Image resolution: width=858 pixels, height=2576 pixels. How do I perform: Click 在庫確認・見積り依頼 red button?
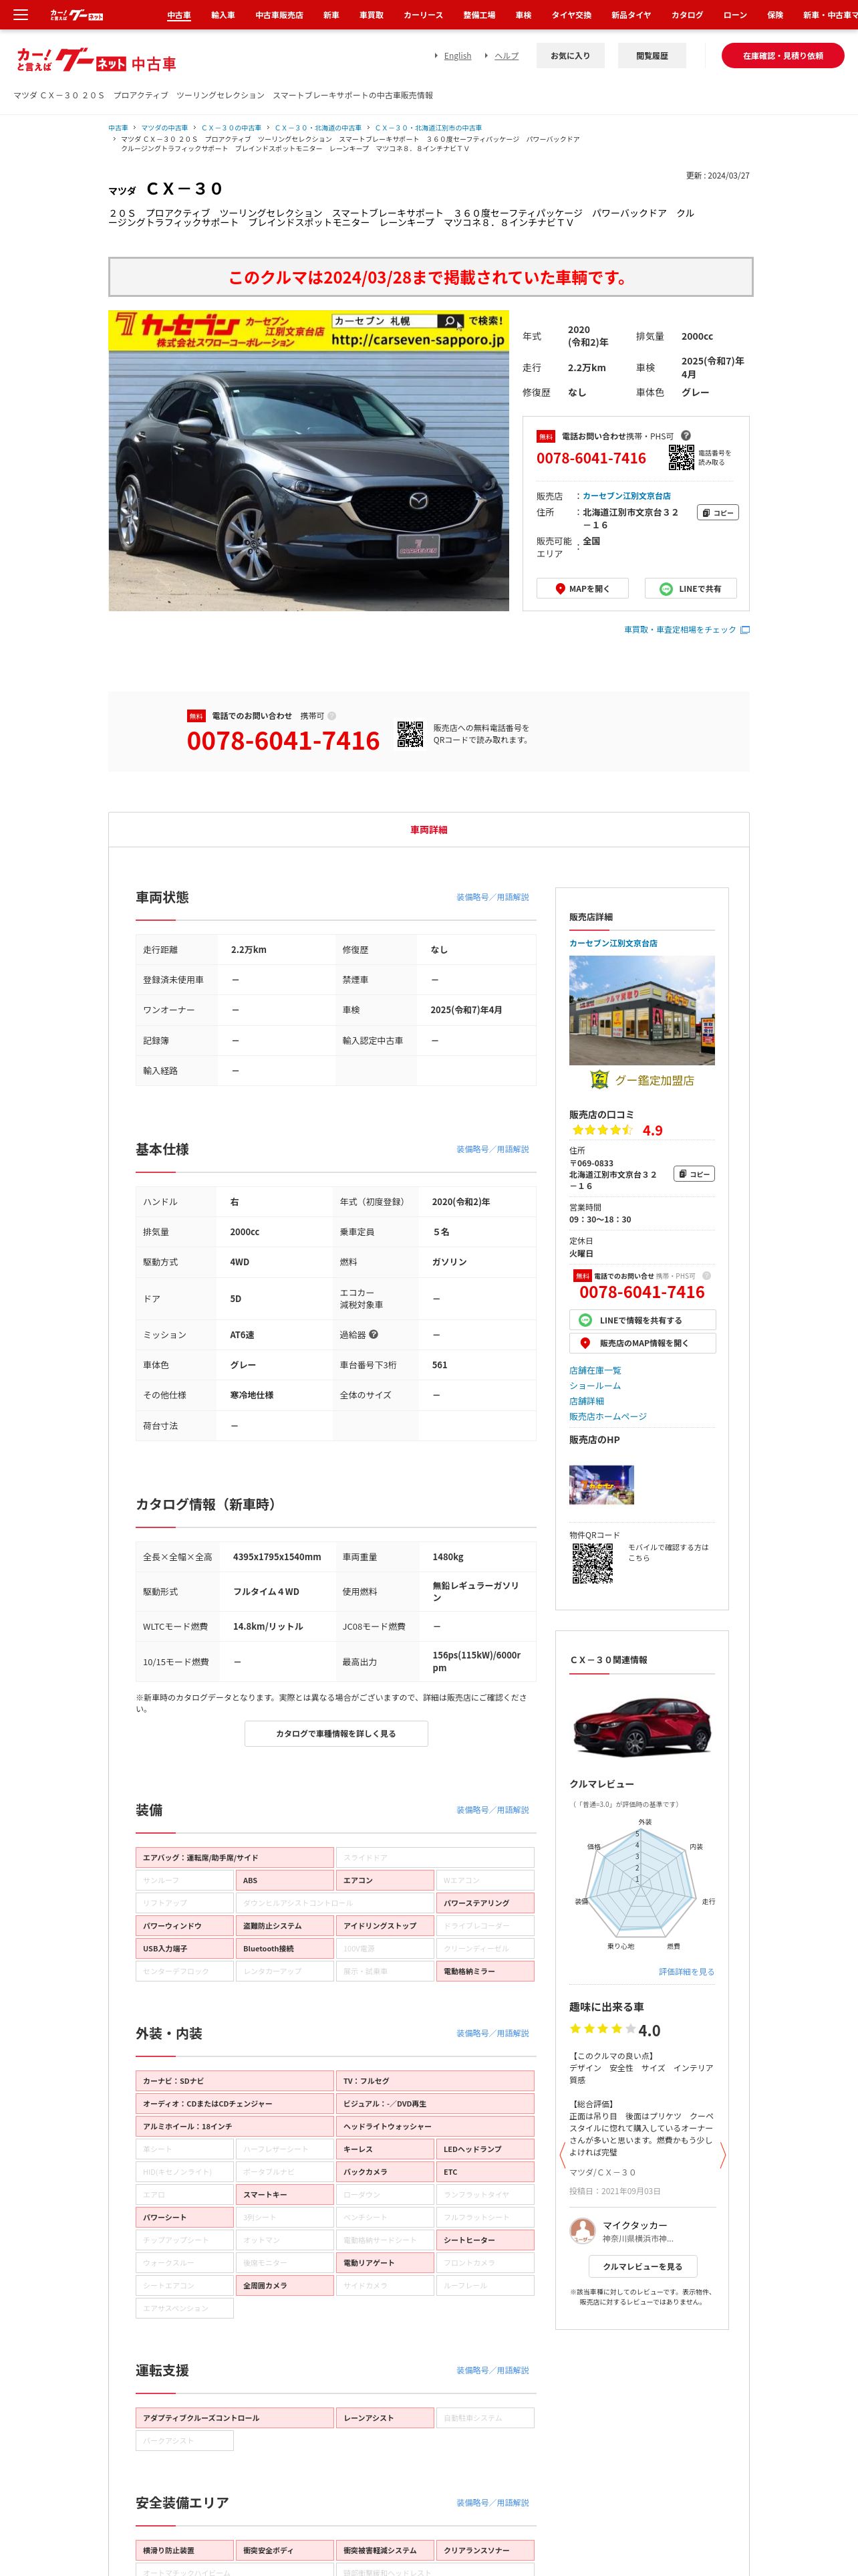click(x=782, y=56)
